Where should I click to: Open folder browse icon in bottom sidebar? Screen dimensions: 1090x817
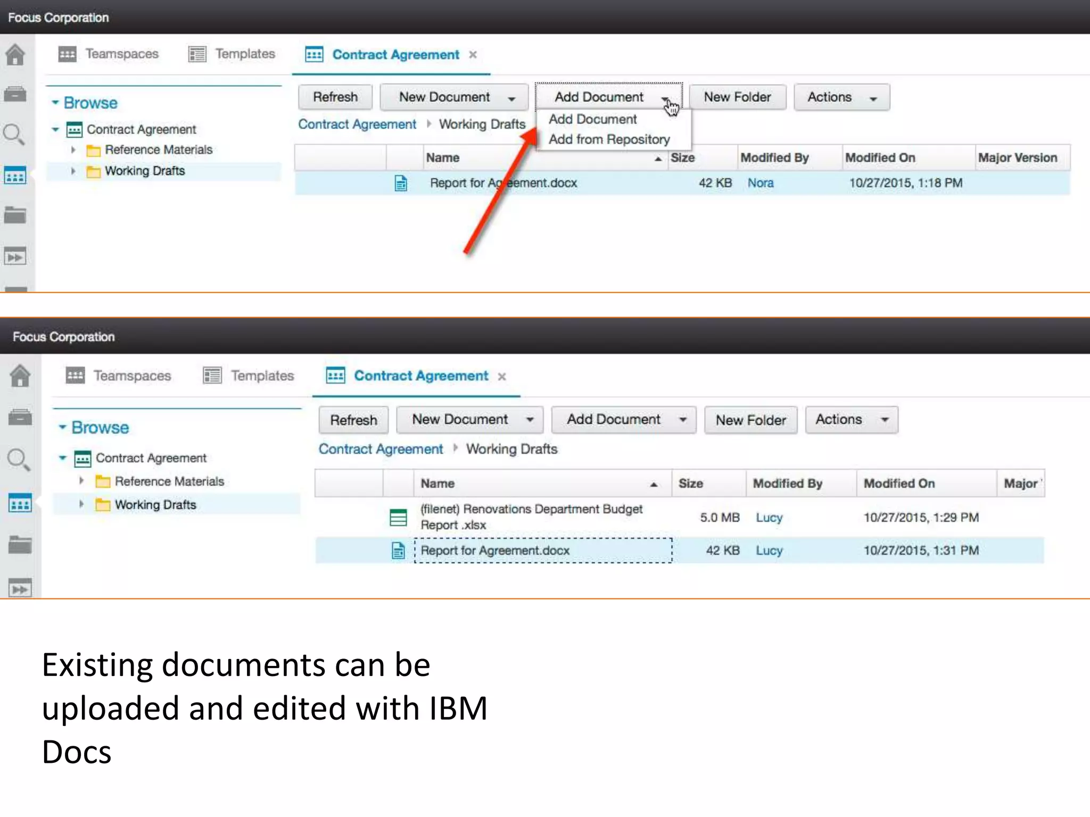tap(20, 545)
